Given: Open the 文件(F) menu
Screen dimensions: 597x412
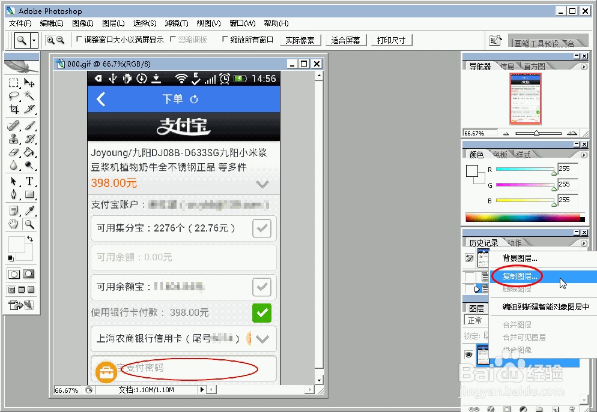Looking at the screenshot, I should pyautogui.click(x=20, y=23).
